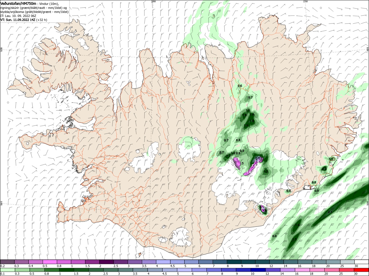Click the 'VT: Sun. 11.09.2022 14Z' valid time

(x=18, y=20)
